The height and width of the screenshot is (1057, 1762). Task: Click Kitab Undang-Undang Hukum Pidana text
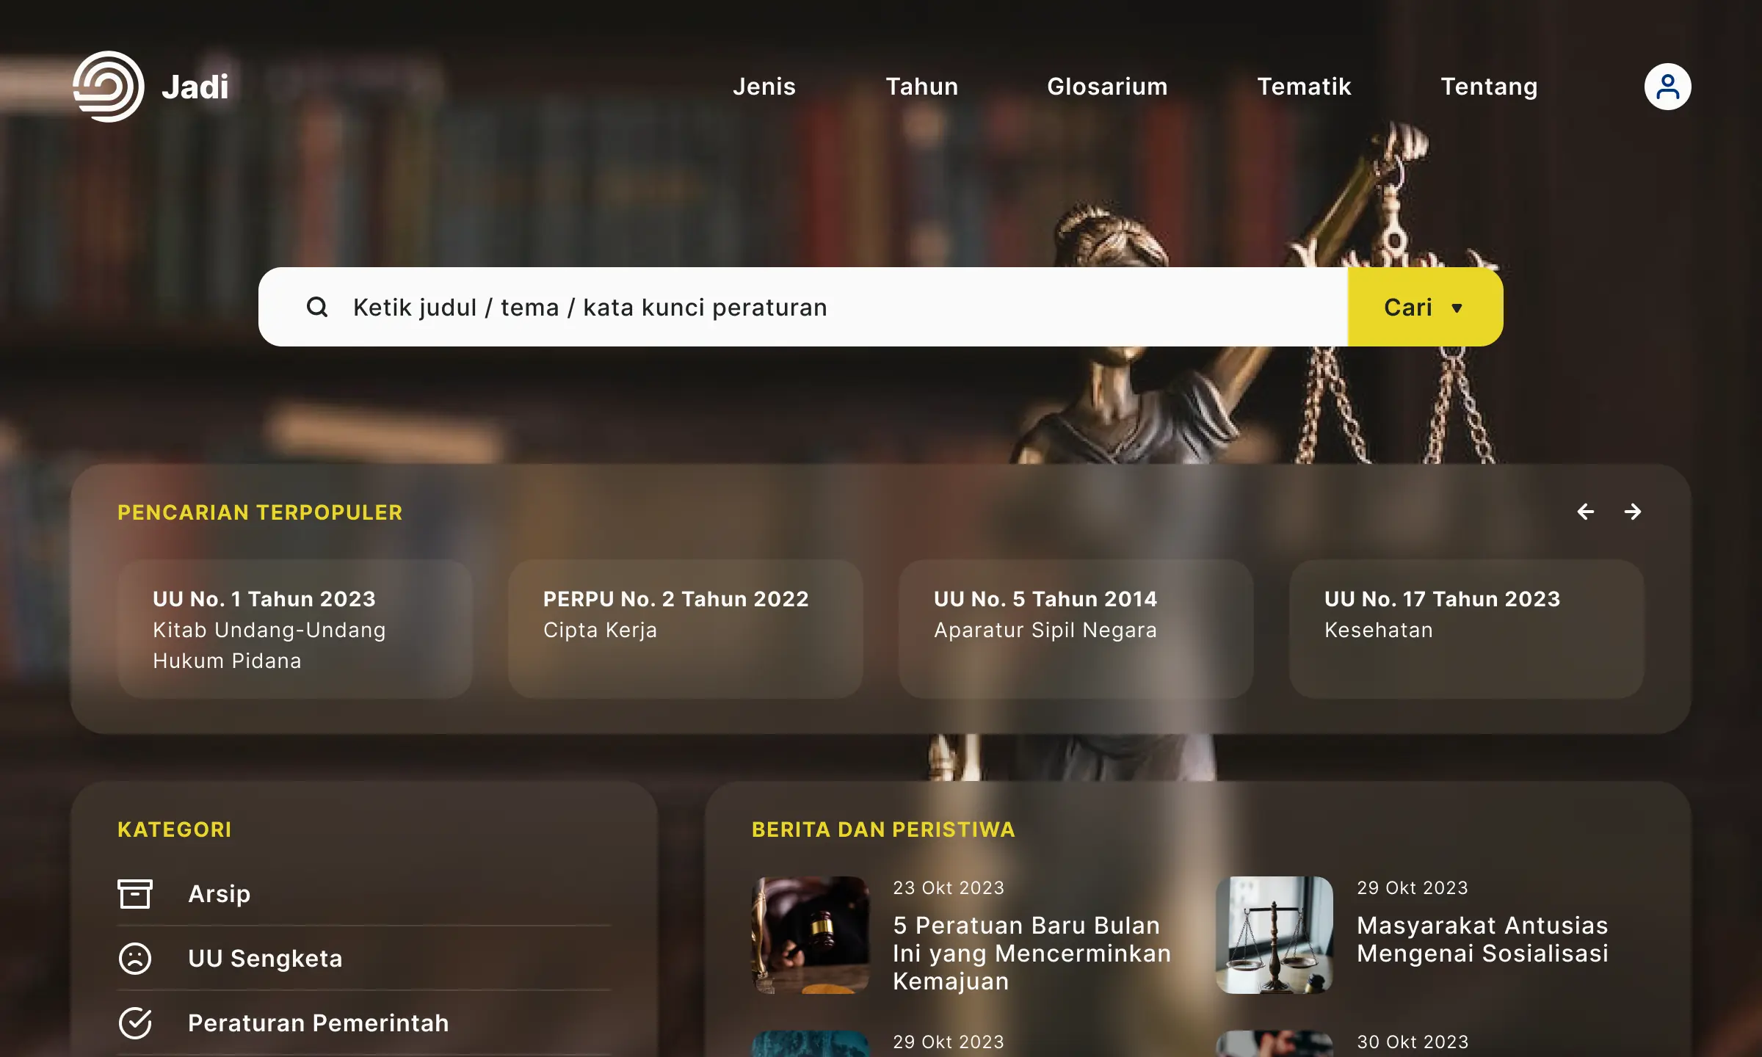click(269, 645)
